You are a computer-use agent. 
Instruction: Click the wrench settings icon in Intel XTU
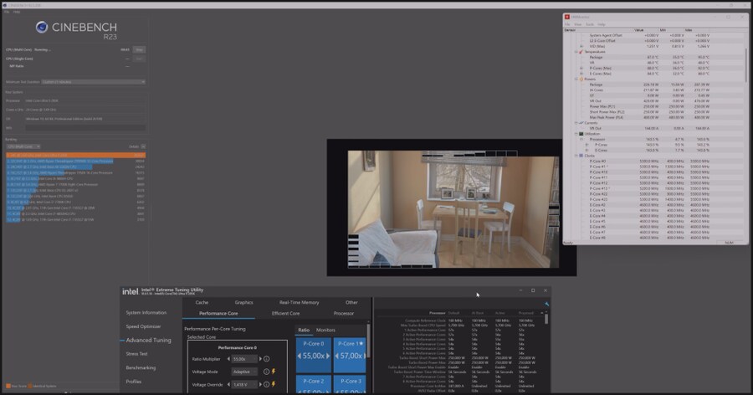coord(546,304)
